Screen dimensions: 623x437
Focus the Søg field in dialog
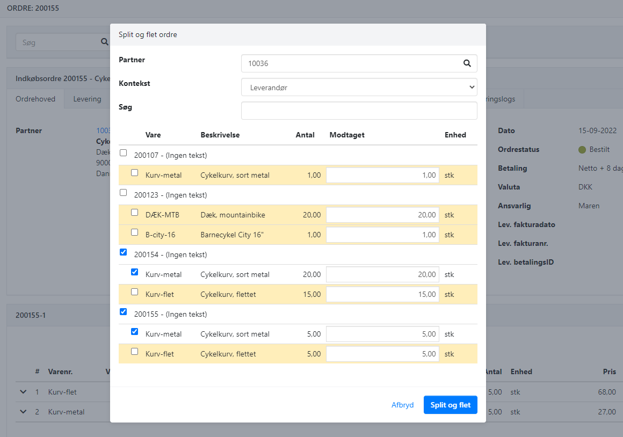coord(359,111)
